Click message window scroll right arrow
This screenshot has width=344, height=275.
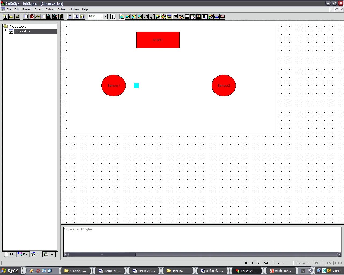click(339, 254)
